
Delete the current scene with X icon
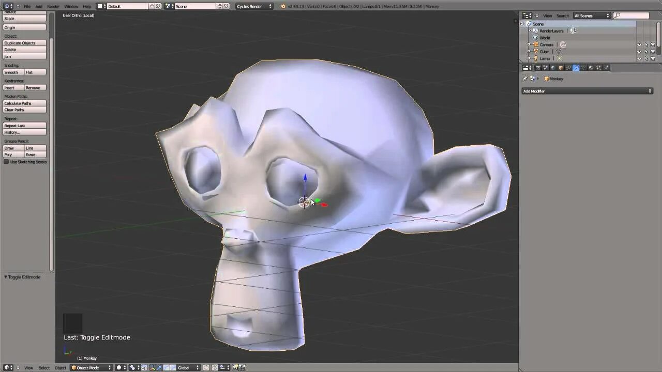226,6
